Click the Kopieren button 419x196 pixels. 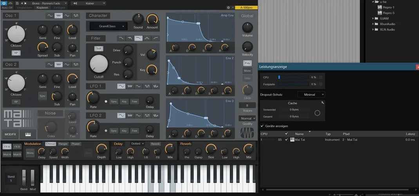(42, 7)
